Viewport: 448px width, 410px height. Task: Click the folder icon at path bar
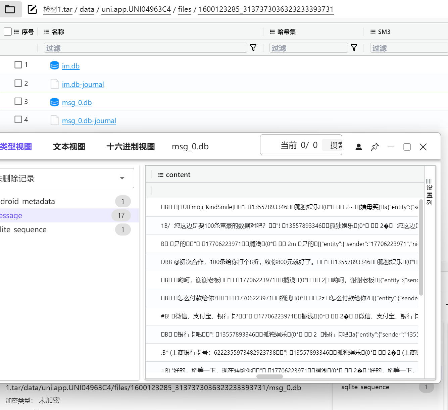pyautogui.click(x=10, y=9)
